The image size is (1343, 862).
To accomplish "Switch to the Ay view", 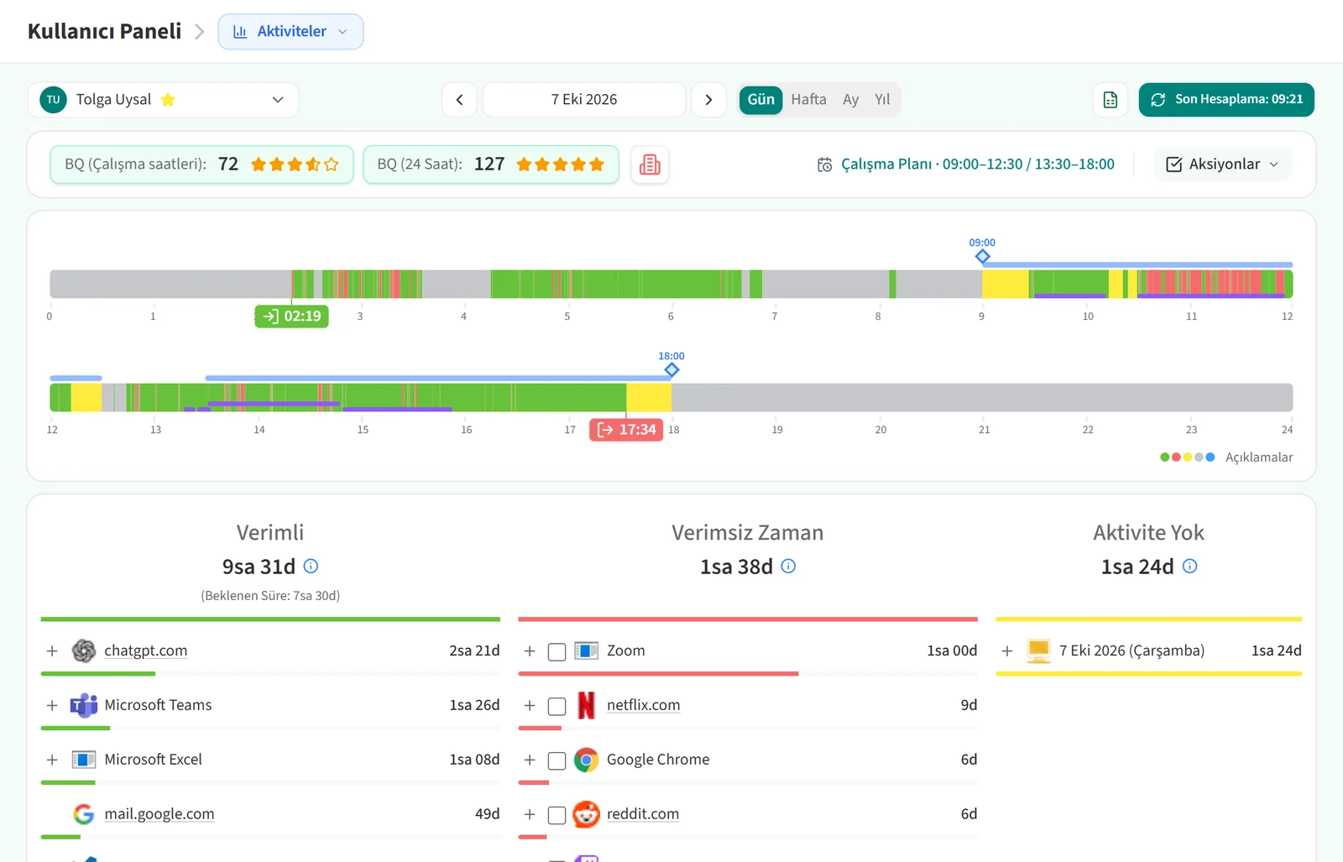I will (x=850, y=100).
